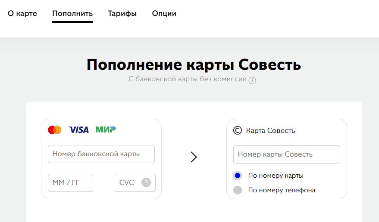Click the МИР payment system logo
379x222 pixels.
click(106, 129)
